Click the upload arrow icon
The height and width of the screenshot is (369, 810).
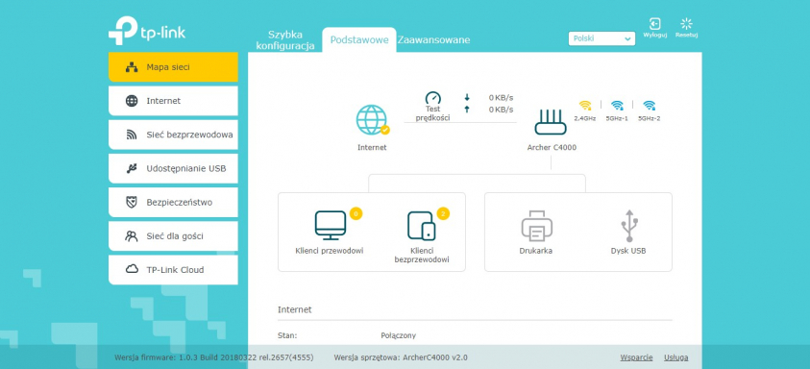pyautogui.click(x=467, y=109)
